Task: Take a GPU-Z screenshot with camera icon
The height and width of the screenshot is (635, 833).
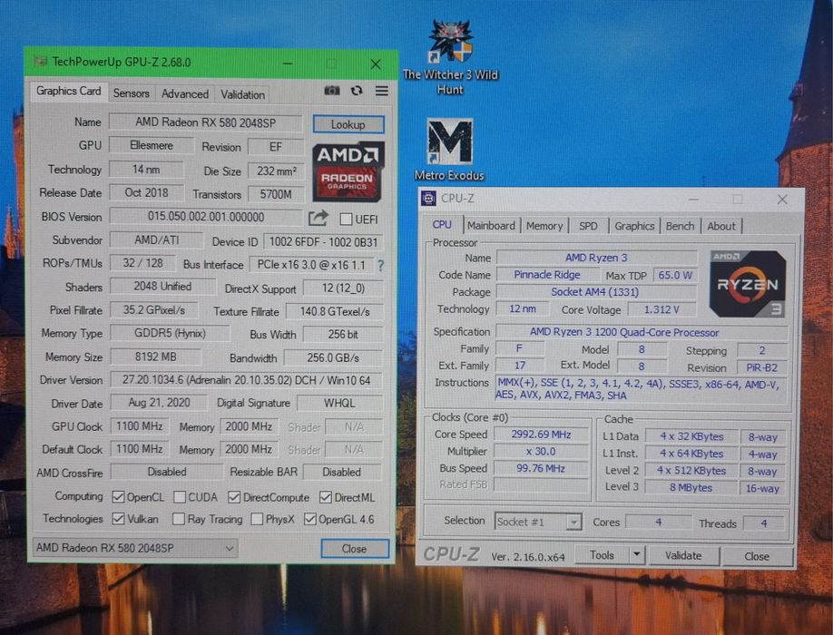Action: click(x=332, y=91)
